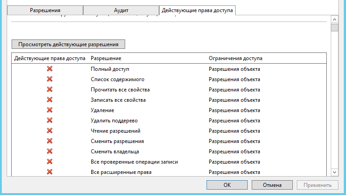Click the Отмена button
The width and height of the screenshot is (346, 195).
272,185
